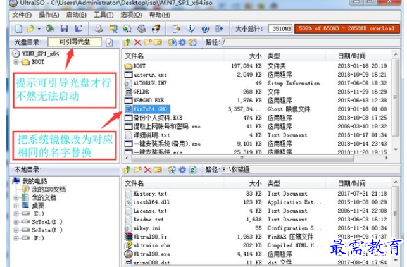Image resolution: width=407 pixels, height=267 pixels.
Task: Click the Open CD/DVD disc icon
Action: pyautogui.click(x=49, y=28)
